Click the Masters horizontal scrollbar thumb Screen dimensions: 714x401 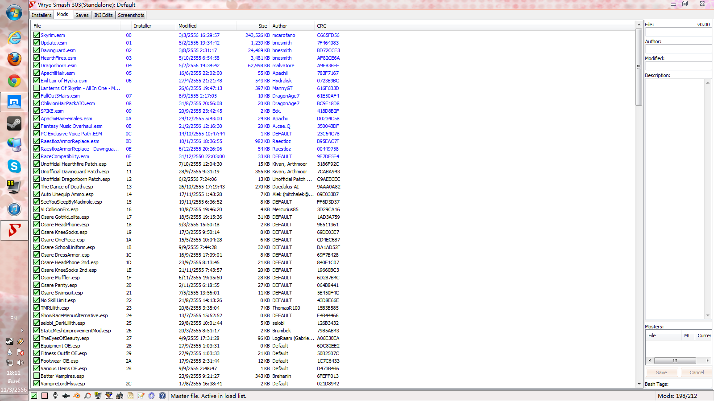click(675, 360)
